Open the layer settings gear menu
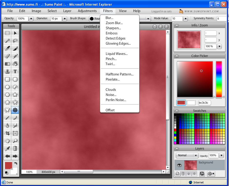229x186 pixels. (x=211, y=174)
